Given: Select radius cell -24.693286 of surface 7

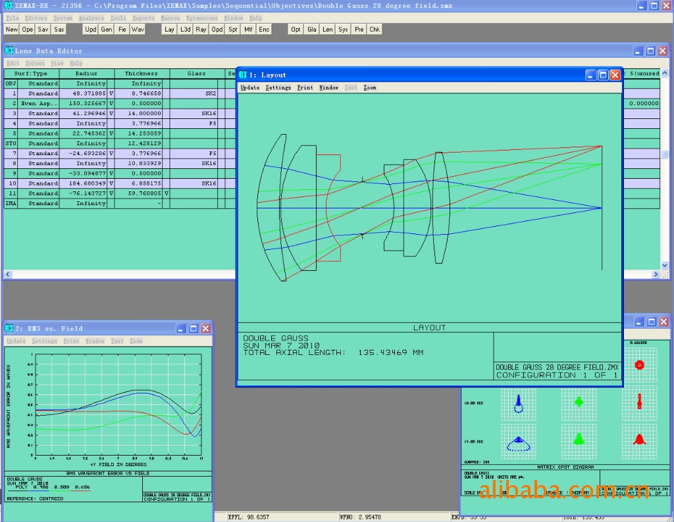Looking at the screenshot, I should pyautogui.click(x=87, y=153).
